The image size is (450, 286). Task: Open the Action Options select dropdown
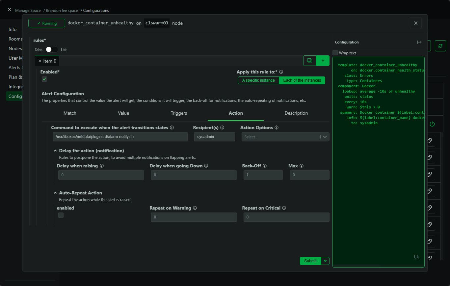(x=285, y=137)
